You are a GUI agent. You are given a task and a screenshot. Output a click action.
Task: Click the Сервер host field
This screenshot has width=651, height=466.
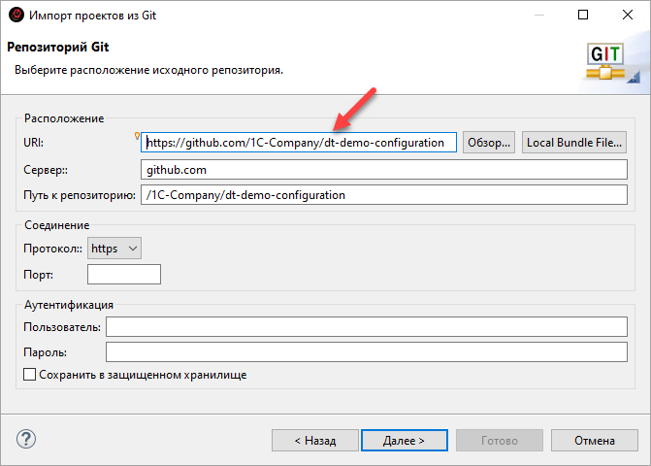[x=385, y=169]
